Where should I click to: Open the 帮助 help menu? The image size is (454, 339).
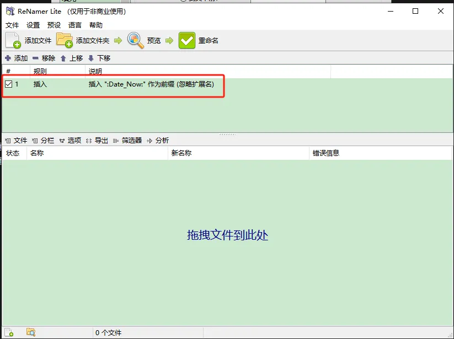pyautogui.click(x=96, y=25)
